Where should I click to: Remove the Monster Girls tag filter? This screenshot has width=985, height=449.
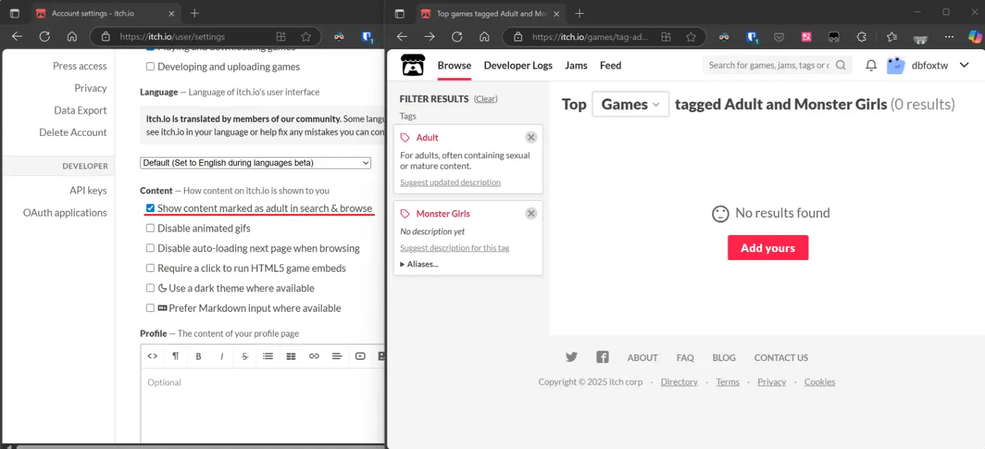(531, 213)
